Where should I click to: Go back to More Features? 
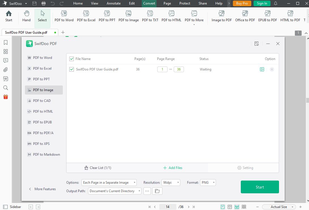pos(42,189)
